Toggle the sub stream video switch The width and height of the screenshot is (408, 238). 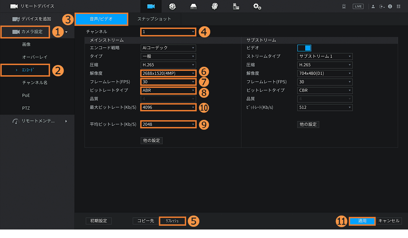tap(304, 48)
